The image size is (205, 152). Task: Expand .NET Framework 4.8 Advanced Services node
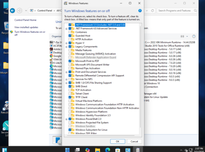point(66,29)
